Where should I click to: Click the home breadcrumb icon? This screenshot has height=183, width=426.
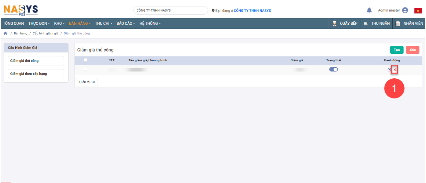tap(5, 33)
